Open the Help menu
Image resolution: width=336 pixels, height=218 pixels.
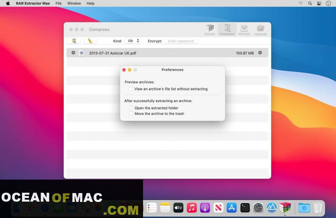tap(91, 3)
